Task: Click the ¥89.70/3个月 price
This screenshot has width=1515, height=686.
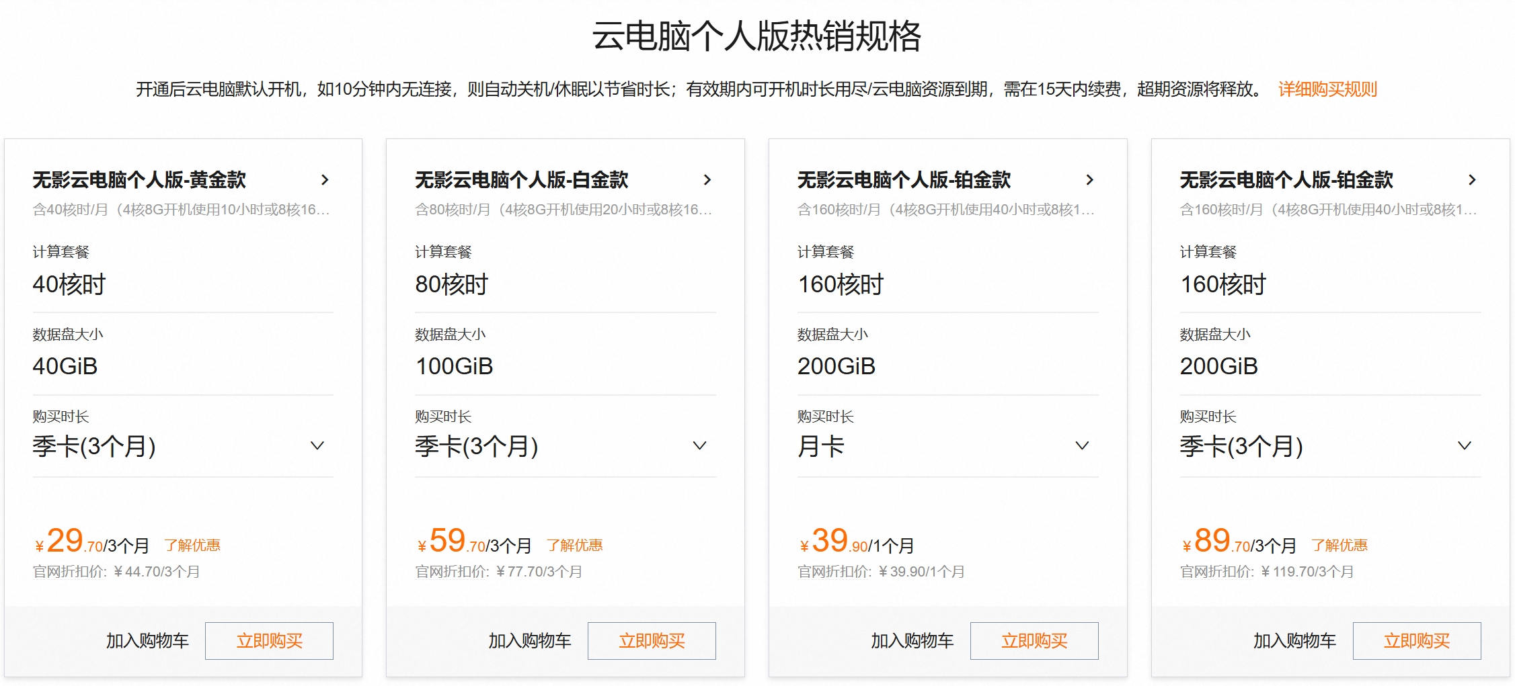Action: (x=1239, y=542)
